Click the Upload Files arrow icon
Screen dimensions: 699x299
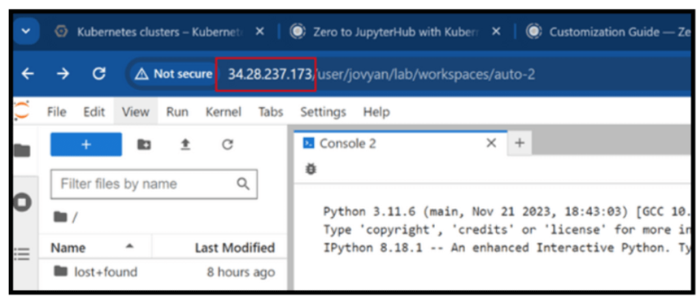[186, 144]
